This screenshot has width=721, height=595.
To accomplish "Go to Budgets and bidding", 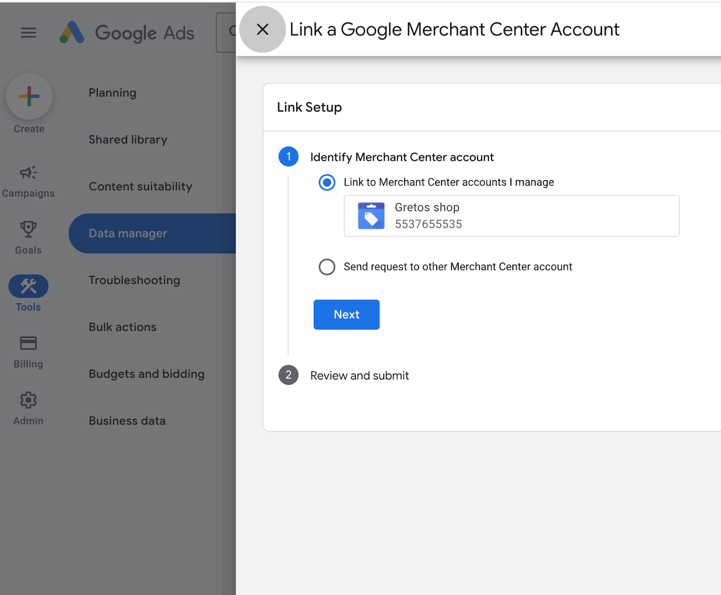I will (x=146, y=374).
